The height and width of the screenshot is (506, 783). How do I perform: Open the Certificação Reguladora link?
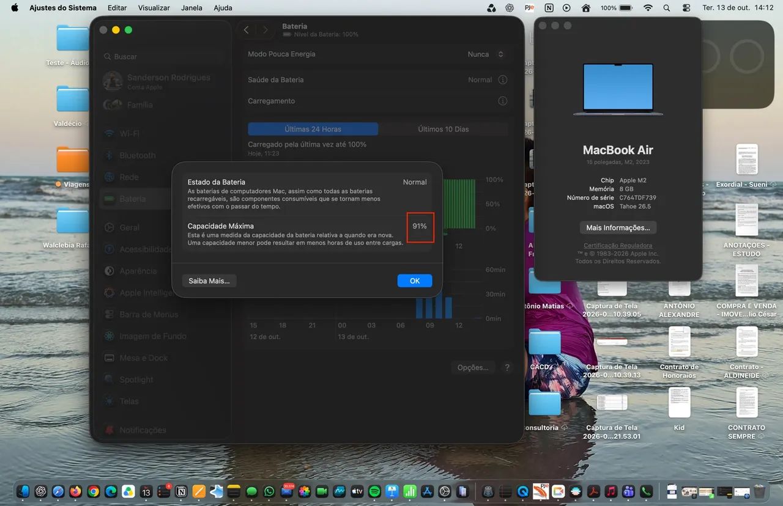(x=618, y=245)
